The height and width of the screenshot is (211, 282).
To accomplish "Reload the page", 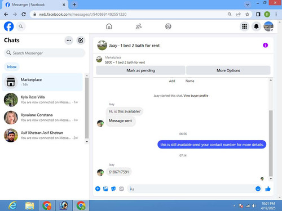I will 24,14.
